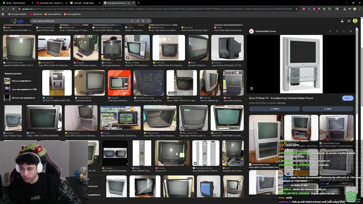Switch to Jennifer Lopez YouTube tab
This screenshot has width=363, height=204.
pyautogui.click(x=51, y=3)
